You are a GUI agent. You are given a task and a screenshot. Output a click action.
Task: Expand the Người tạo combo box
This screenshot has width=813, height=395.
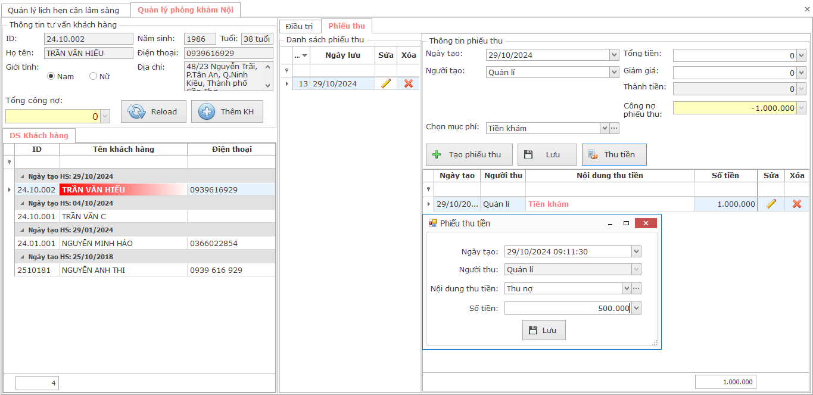(x=614, y=73)
